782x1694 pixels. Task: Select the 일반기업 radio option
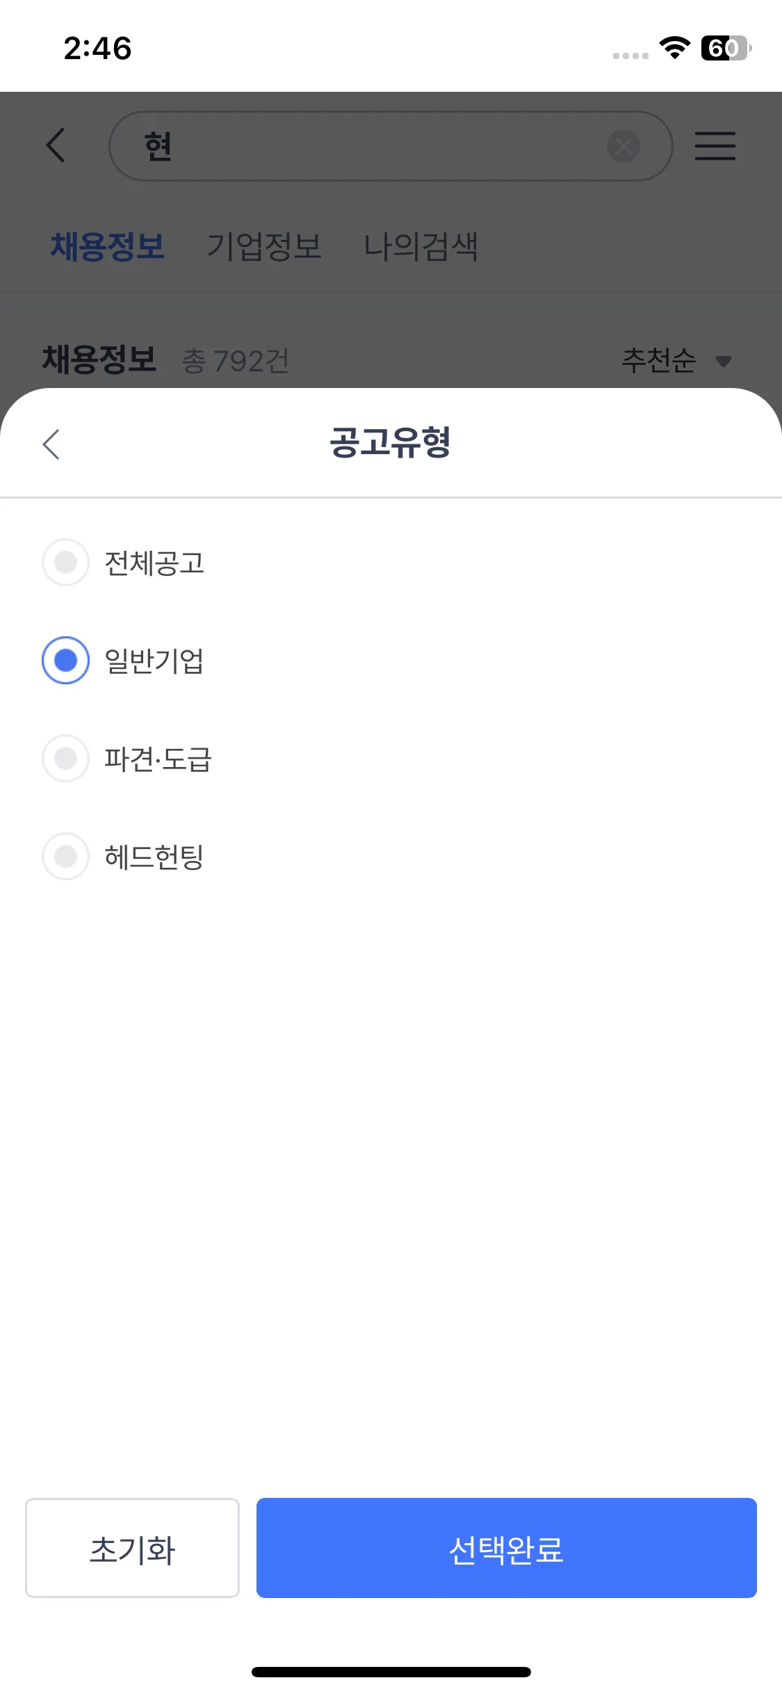pos(65,660)
